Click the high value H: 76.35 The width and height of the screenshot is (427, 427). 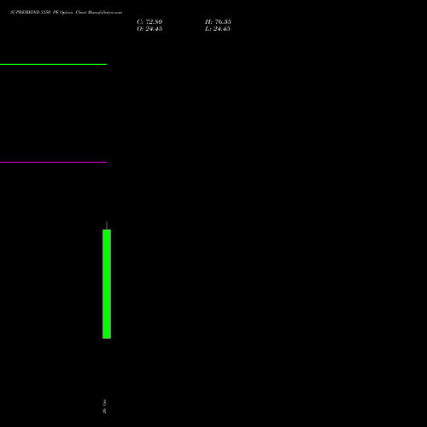218,22
